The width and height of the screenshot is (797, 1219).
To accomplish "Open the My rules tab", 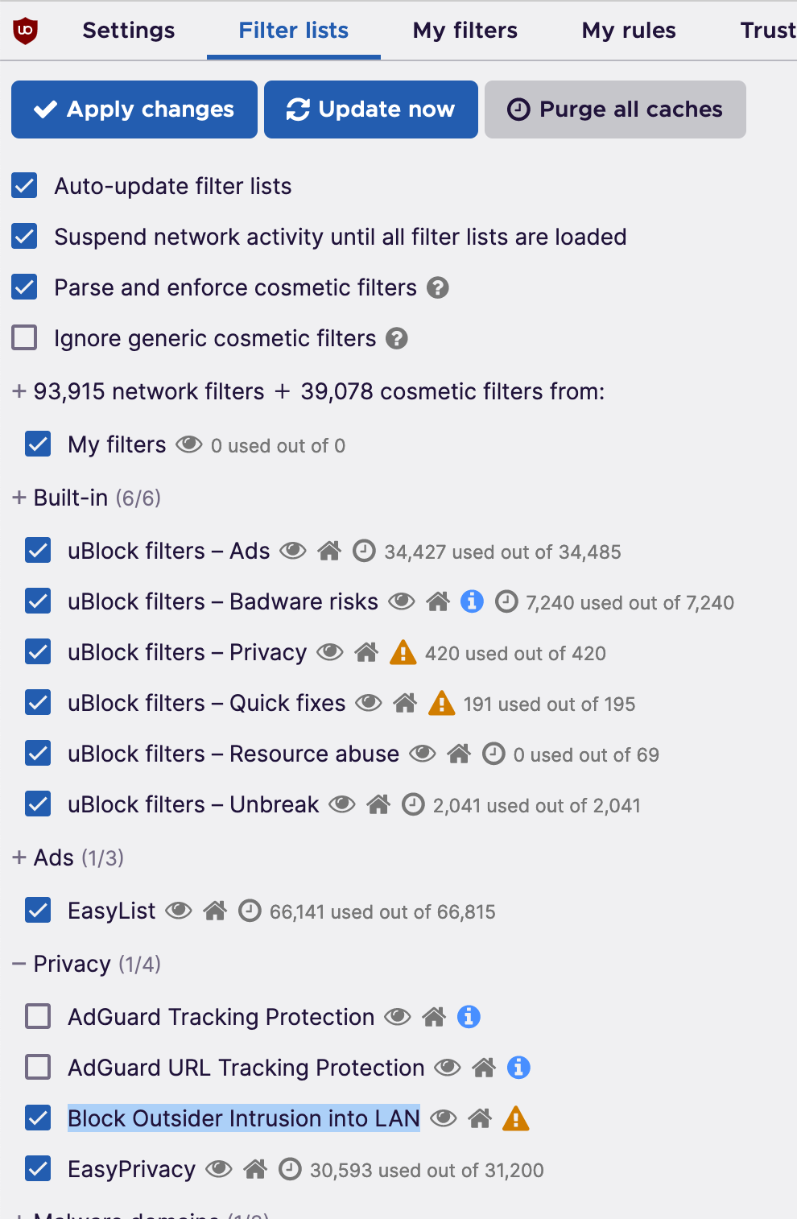I will click(x=629, y=31).
